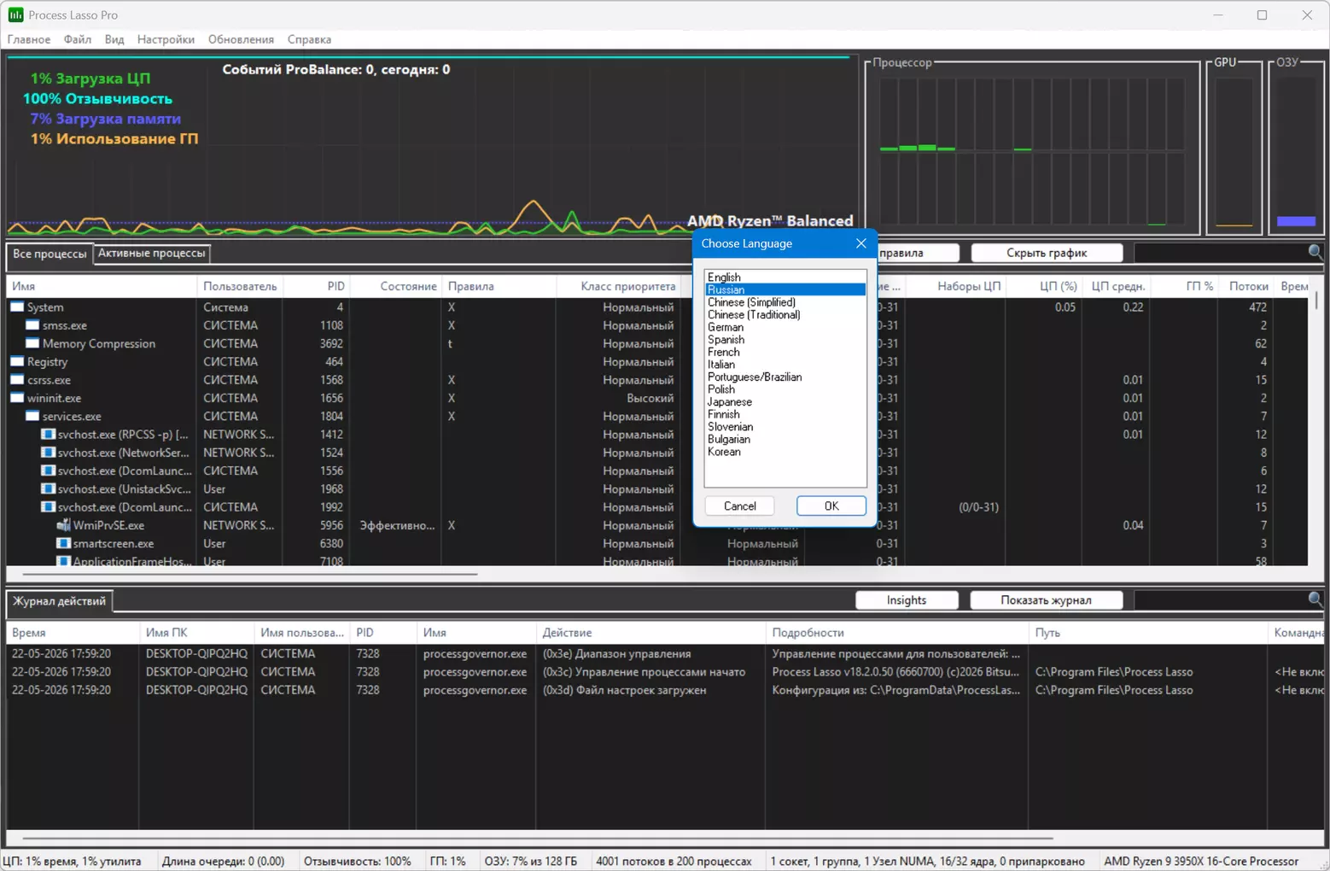
Task: Open the Справка menu
Action: (309, 39)
